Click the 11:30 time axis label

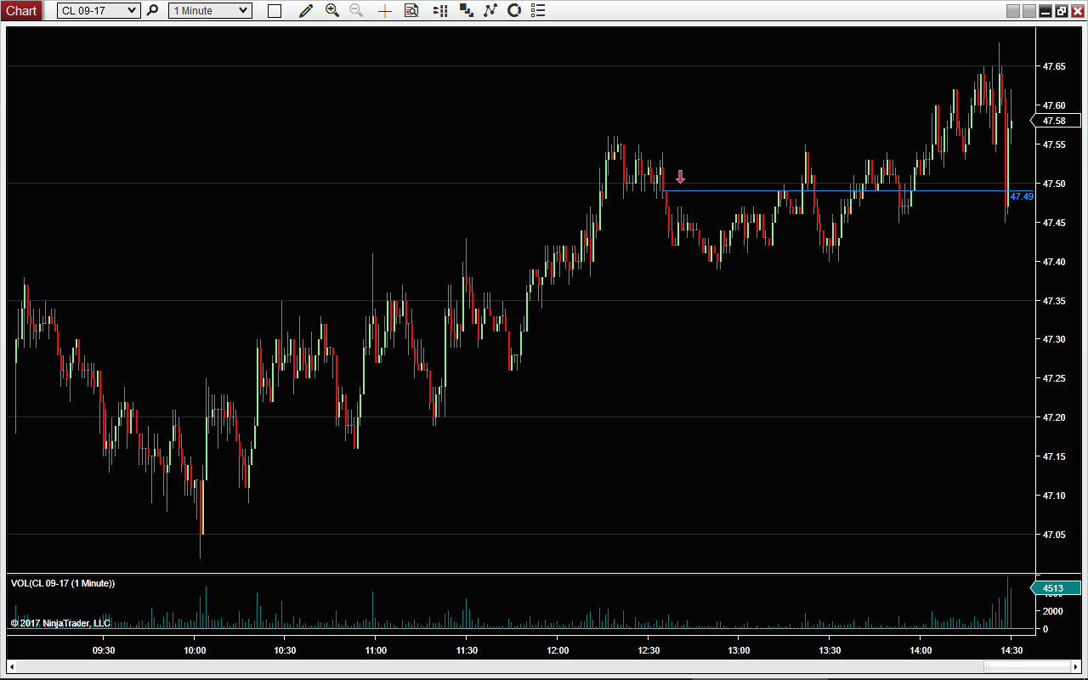click(x=467, y=651)
